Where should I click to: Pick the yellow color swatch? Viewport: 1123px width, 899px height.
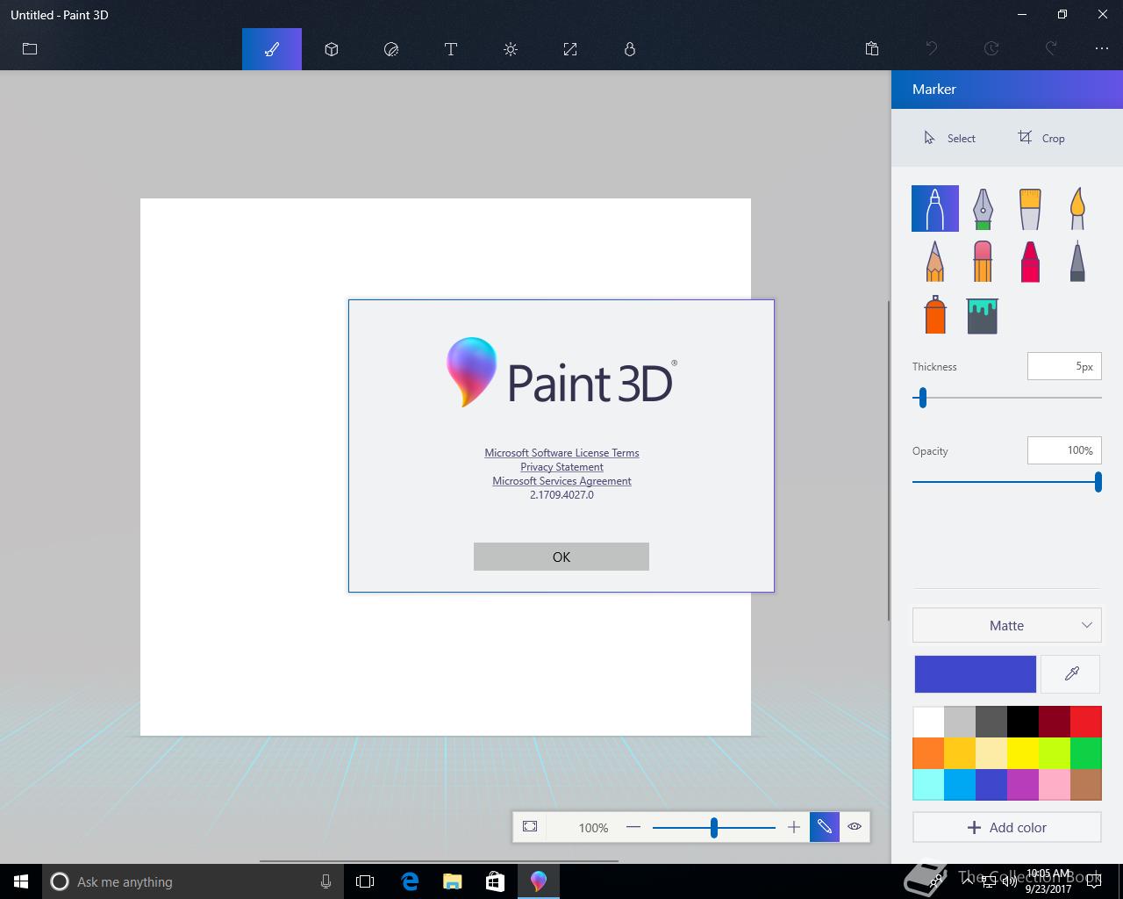[x=1023, y=753]
